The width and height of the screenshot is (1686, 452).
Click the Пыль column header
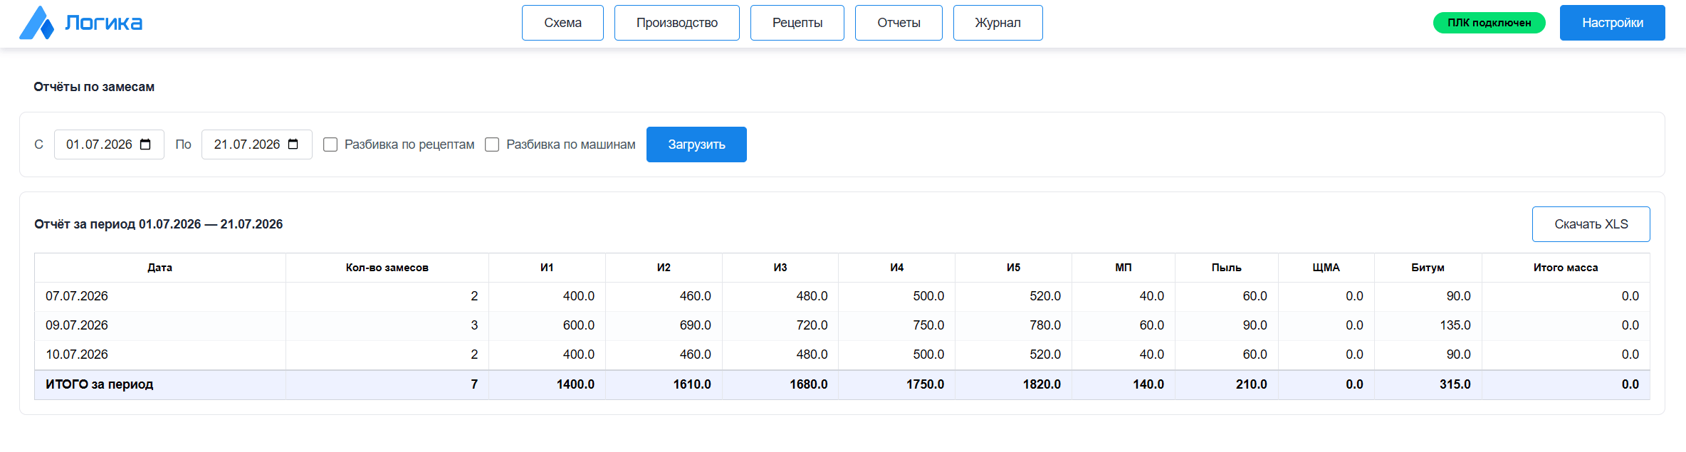coord(1227,268)
